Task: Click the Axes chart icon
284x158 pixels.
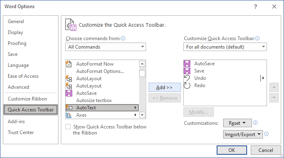Action: tap(69, 115)
